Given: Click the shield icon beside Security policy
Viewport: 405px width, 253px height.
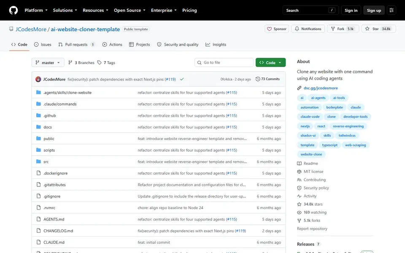Looking at the screenshot, I should (299, 188).
